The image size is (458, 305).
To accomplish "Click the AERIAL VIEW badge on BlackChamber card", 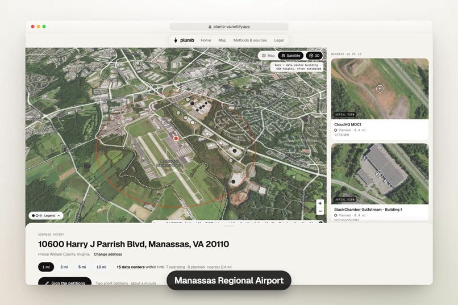I will (x=345, y=199).
